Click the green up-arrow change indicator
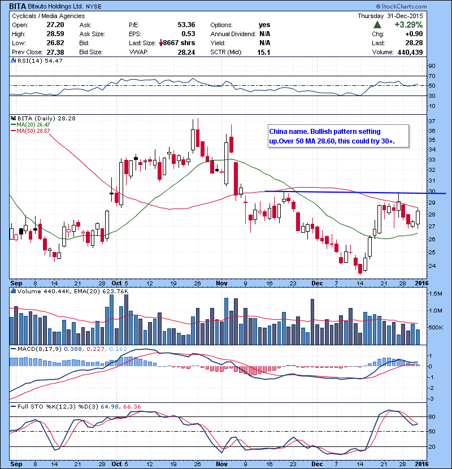452x469 pixels. 377,25
